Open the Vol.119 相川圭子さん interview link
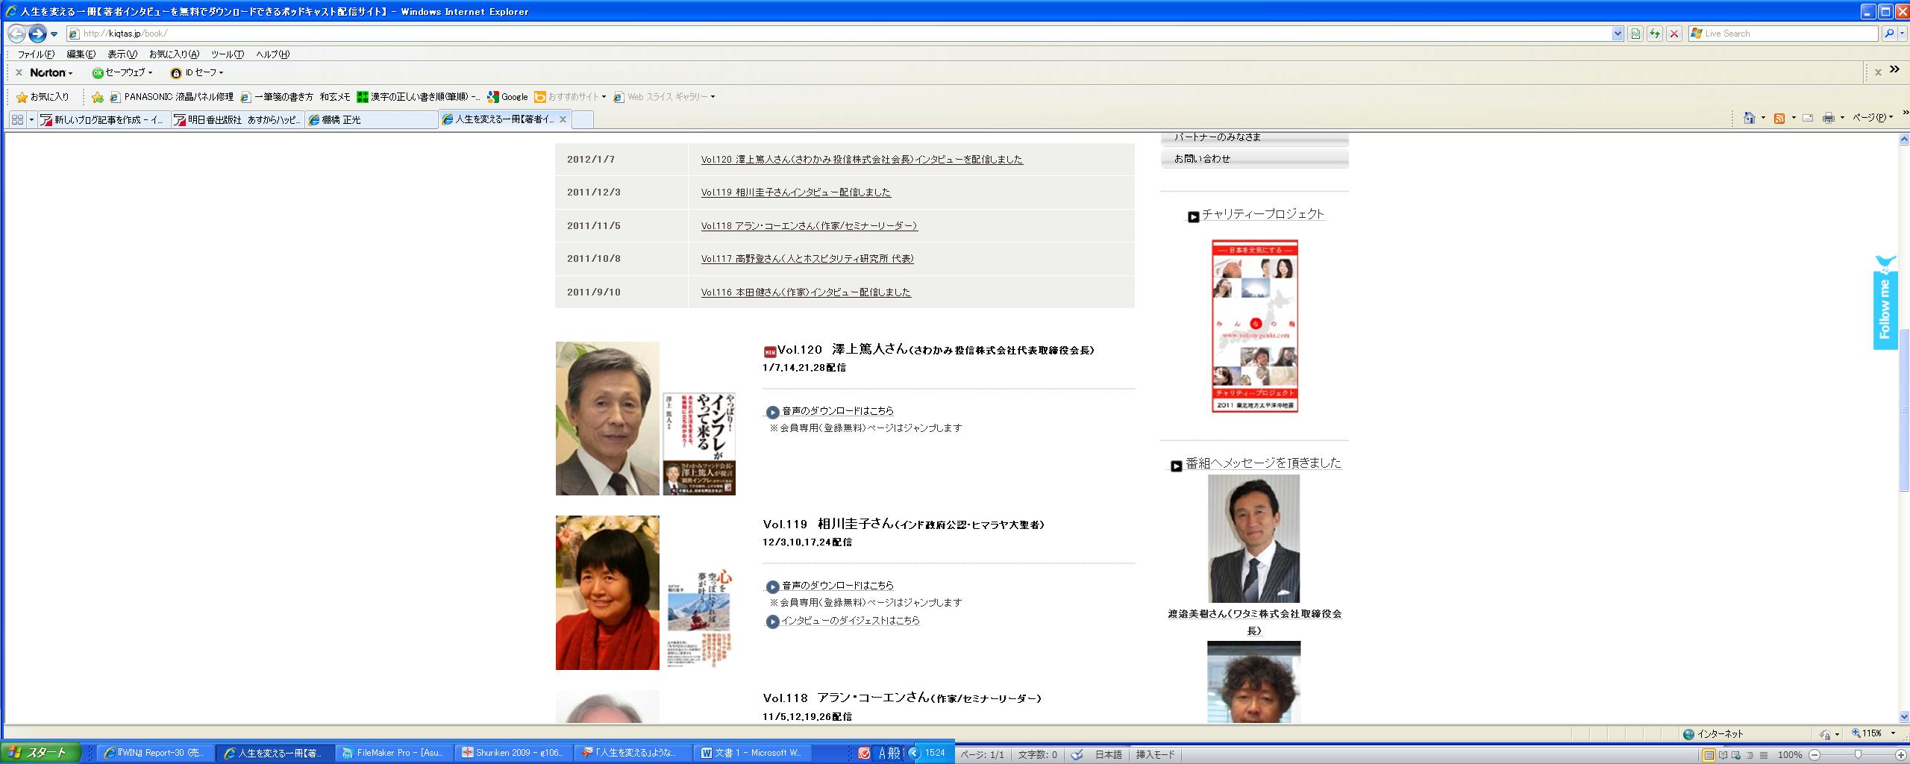 point(795,192)
